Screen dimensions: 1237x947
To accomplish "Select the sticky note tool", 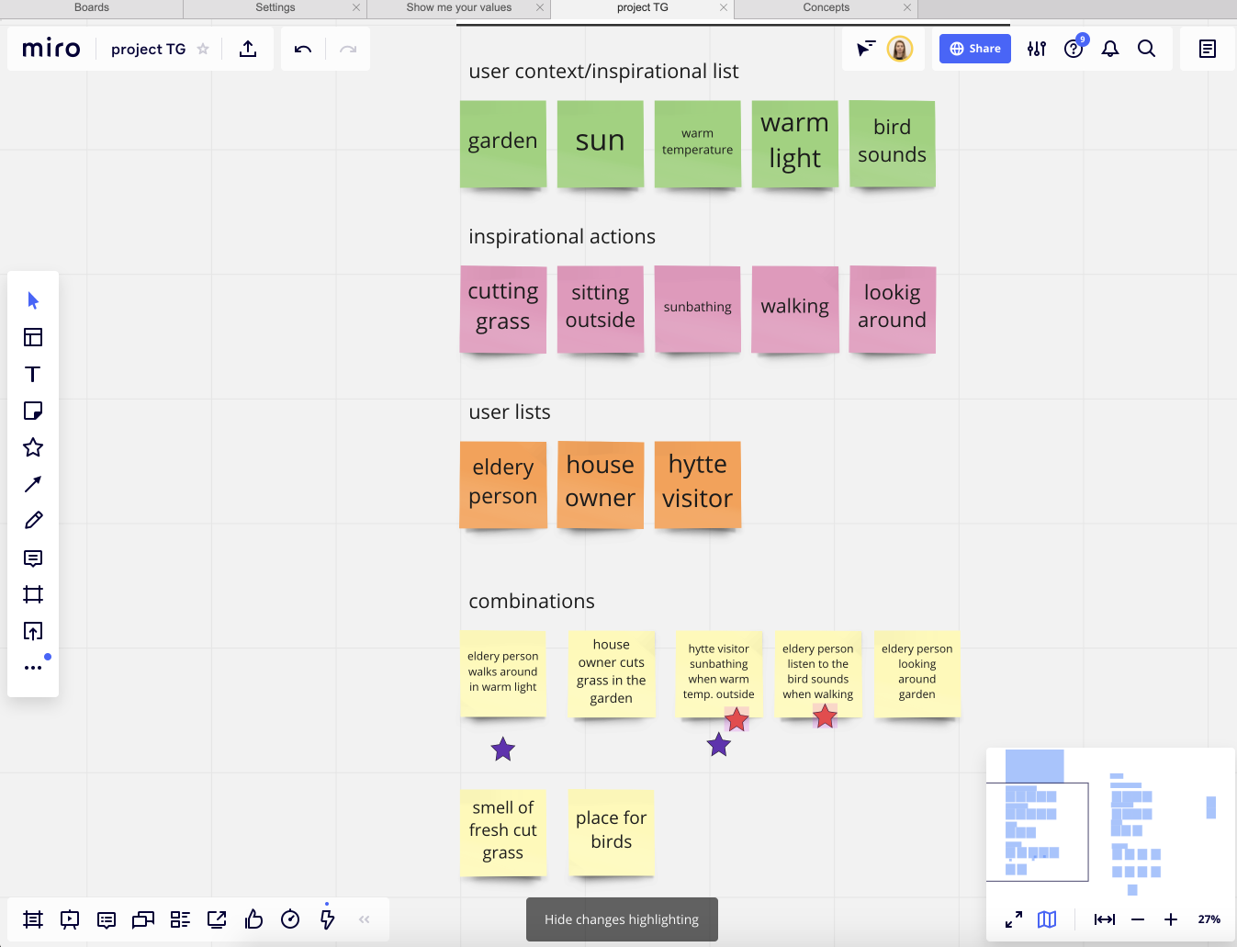I will 33,411.
